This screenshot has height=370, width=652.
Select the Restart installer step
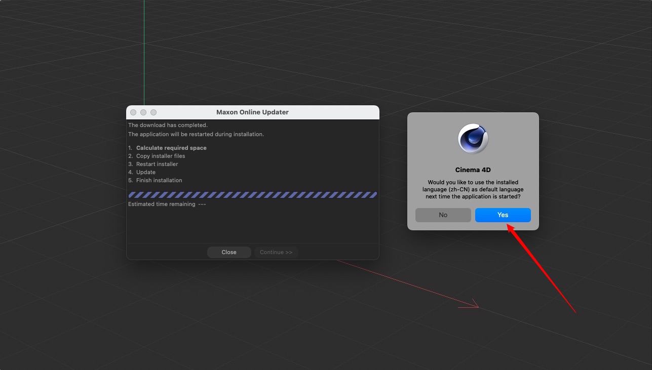click(x=157, y=164)
